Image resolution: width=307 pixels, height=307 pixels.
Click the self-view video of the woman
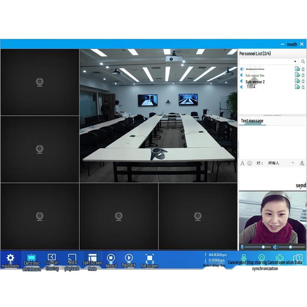(272, 218)
